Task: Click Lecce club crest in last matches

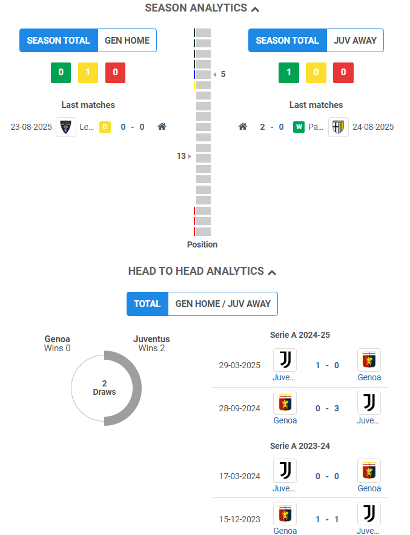Action: pos(66,127)
